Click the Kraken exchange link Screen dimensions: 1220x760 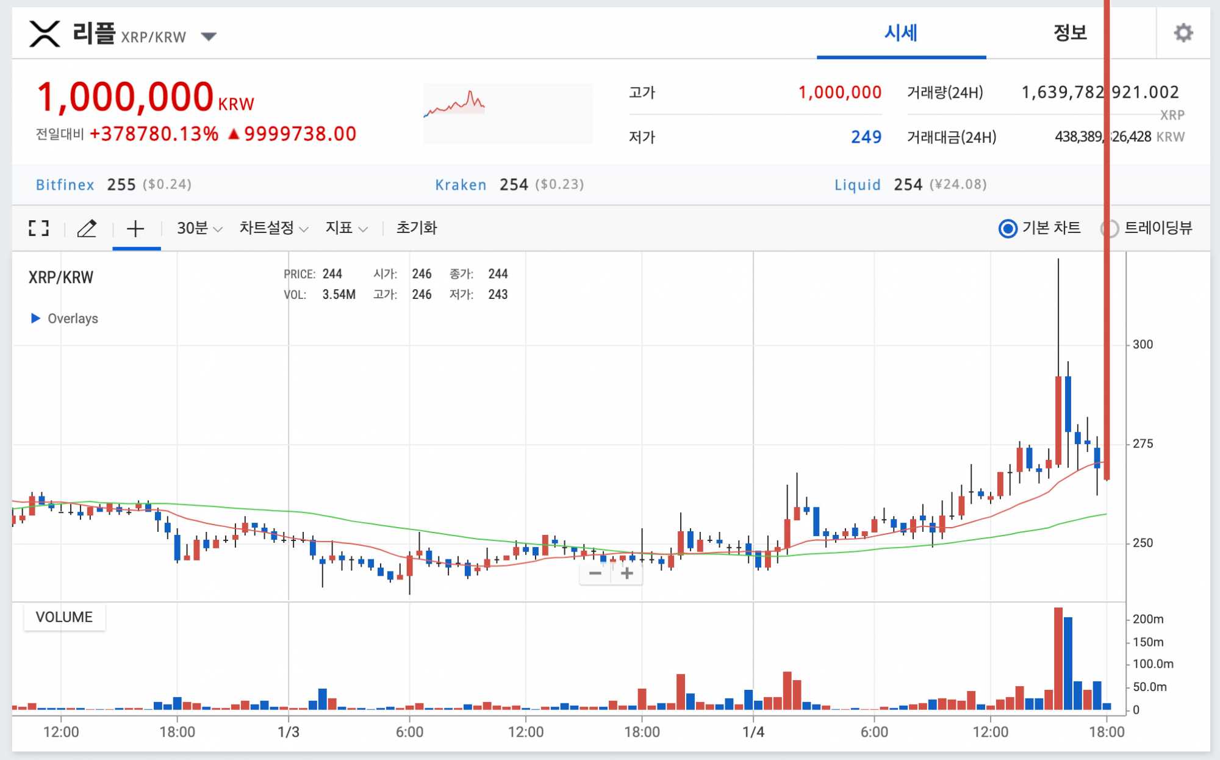point(461,185)
